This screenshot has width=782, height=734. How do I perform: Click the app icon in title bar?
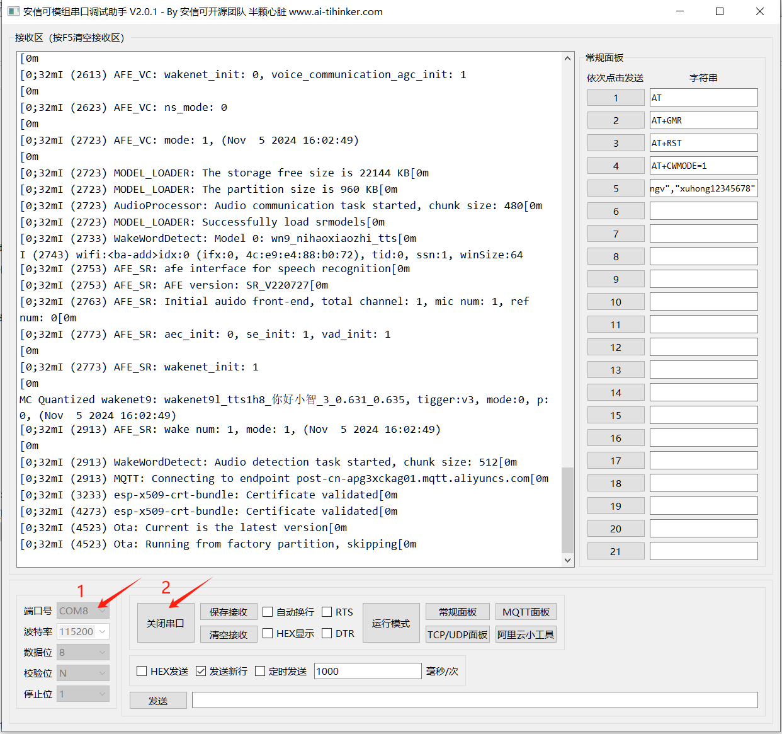tap(13, 11)
